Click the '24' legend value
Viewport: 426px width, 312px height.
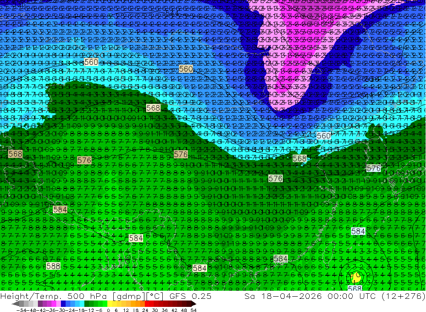click(x=145, y=310)
